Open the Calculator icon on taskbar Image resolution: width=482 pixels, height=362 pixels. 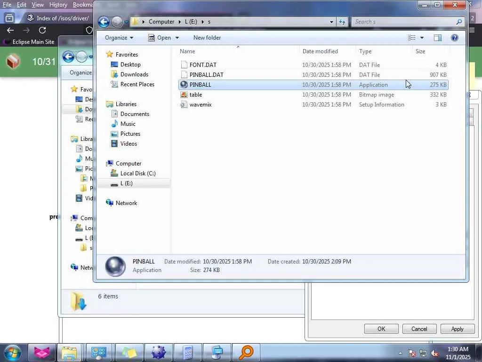click(187, 353)
